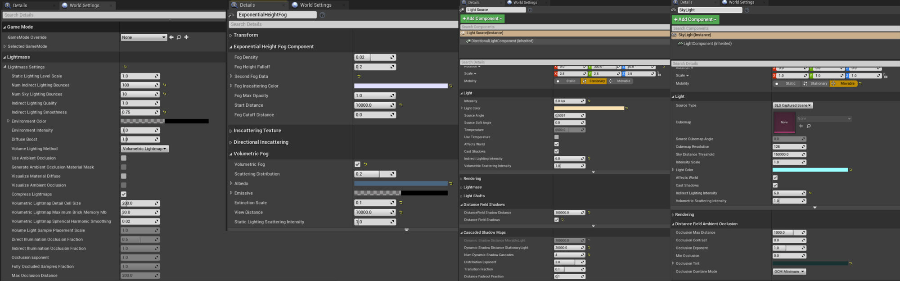Reset Light Source Light Color to default
Image resolution: width=900 pixels, height=281 pixels.
626,109
